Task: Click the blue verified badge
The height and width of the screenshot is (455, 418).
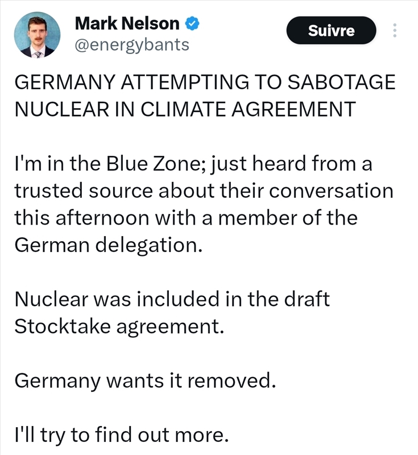Action: 193,24
